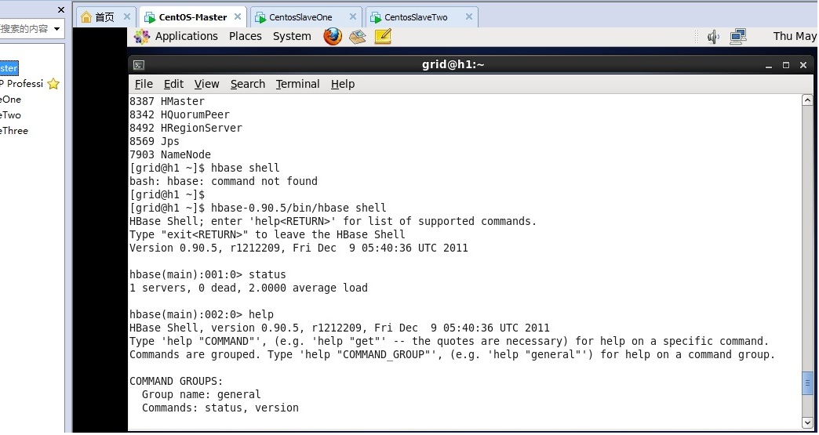
Task: Select the SlaveThree VM entry in sidebar
Action: coord(14,130)
